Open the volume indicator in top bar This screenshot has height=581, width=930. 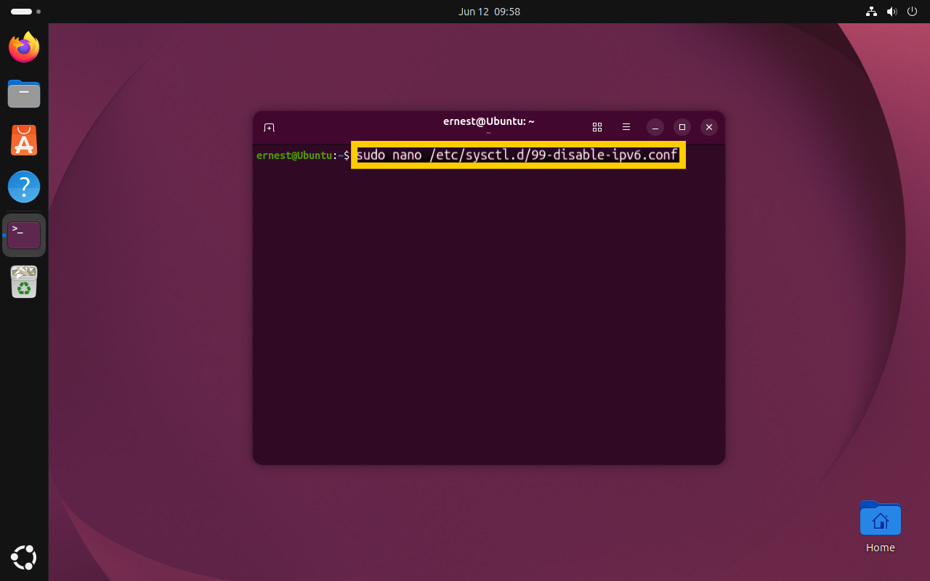[892, 12]
